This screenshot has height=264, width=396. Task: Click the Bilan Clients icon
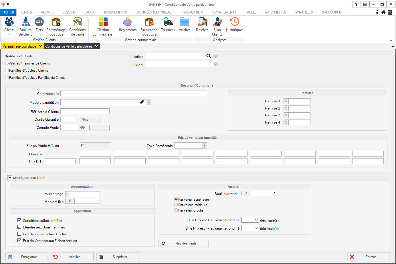pos(217,22)
